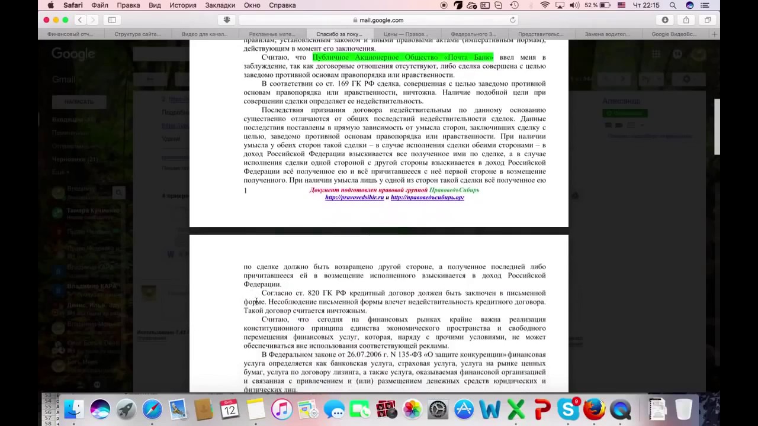
Task: Open the правоведъсибирь.орг link
Action: tap(427, 198)
